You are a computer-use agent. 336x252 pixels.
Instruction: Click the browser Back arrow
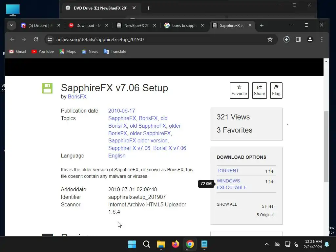click(x=12, y=39)
